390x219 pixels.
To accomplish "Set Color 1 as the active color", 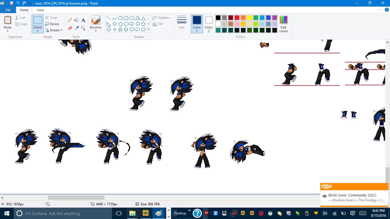I will (x=197, y=24).
